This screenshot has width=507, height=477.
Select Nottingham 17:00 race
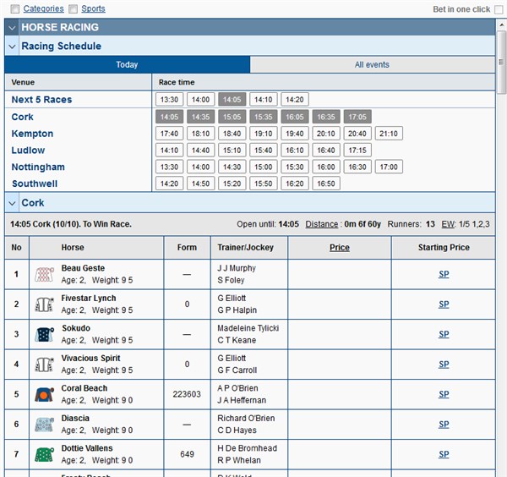(389, 167)
